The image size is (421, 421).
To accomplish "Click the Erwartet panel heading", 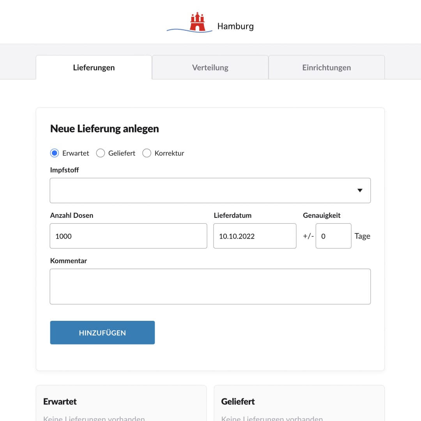I will (60, 402).
